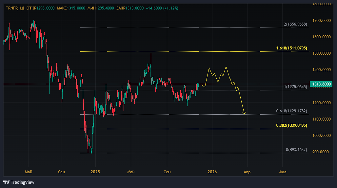Select the 2(1656.9658) Fibonacci level label

coord(296,24)
